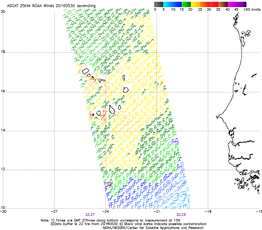Click the legend tick label '25'
Screen dimensions: 262x230
[x=200, y=10]
